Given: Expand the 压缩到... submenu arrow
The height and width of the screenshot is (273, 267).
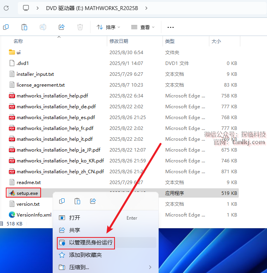Looking at the screenshot, I should (x=150, y=267).
